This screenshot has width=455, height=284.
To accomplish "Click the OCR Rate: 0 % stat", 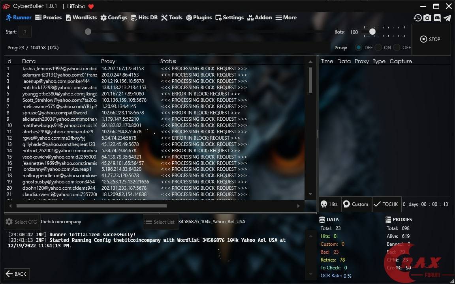I will (x=336, y=276).
